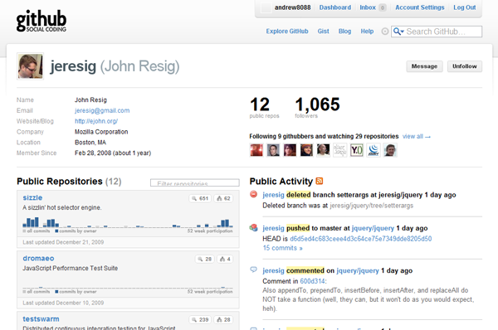
Task: Click the dromaeo forks count 4
Action: point(225,260)
